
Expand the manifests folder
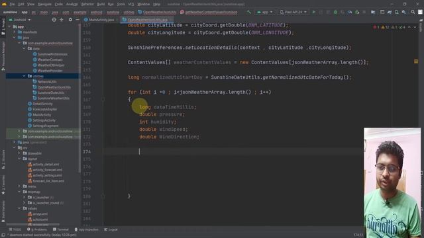[x=15, y=32]
